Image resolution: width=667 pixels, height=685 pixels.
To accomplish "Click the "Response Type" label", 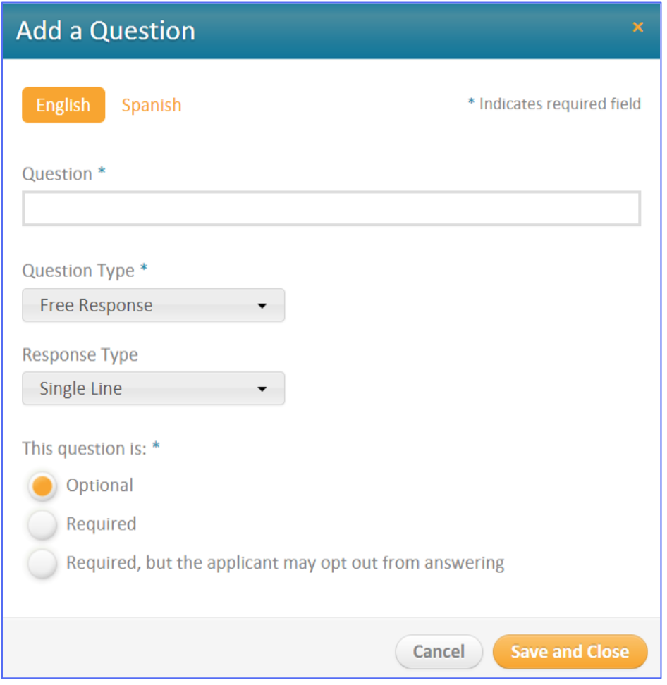I will (x=80, y=354).
